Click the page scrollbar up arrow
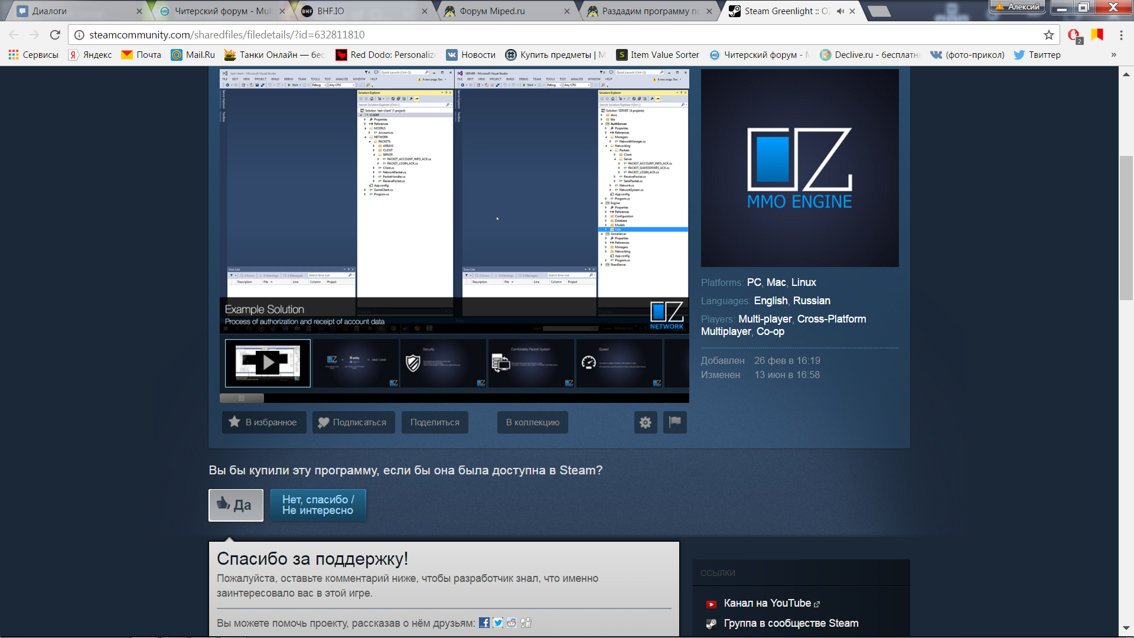Image resolution: width=1134 pixels, height=638 pixels. pos(1126,74)
